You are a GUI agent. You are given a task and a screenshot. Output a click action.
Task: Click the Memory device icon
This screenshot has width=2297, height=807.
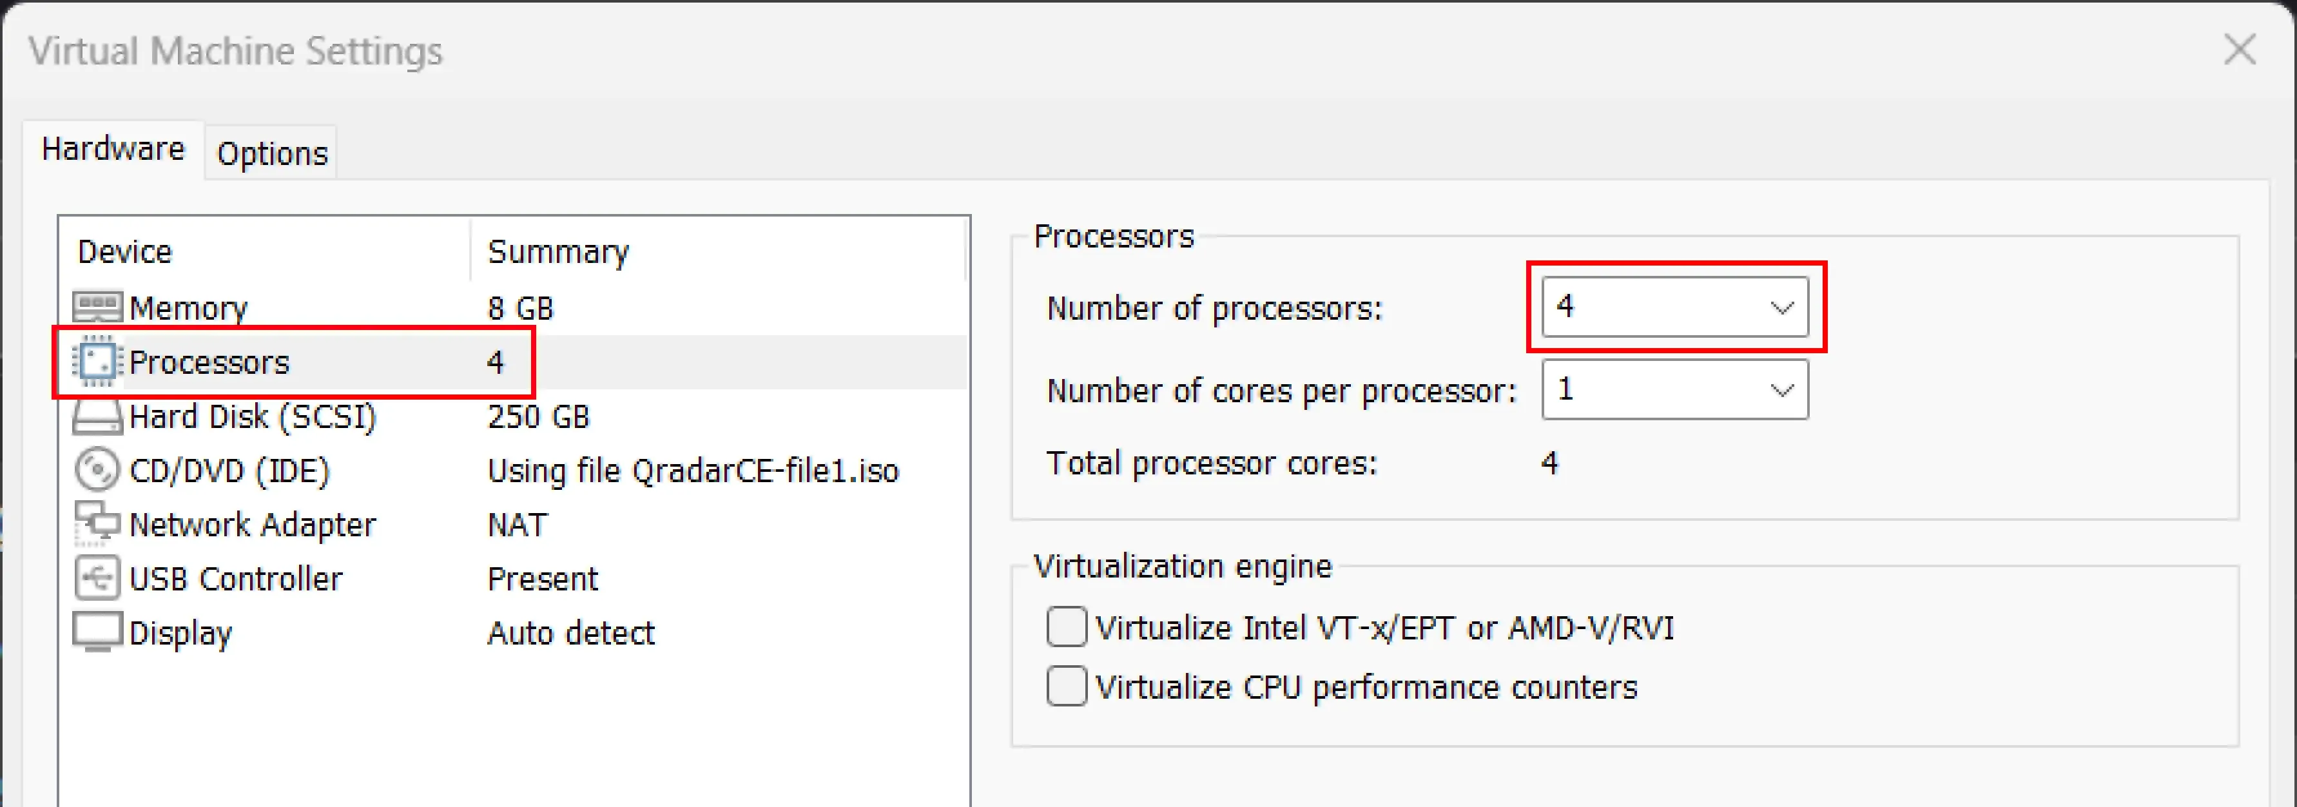(x=98, y=307)
